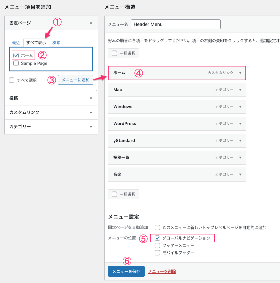Click the メニューを削除 link
Image resolution: width=280 pixels, height=283 pixels.
click(x=162, y=272)
